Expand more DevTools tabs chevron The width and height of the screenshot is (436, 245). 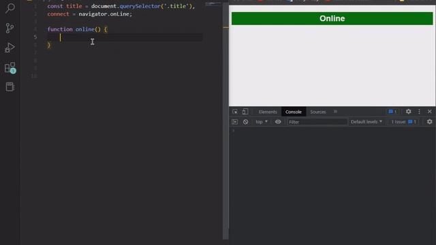click(335, 112)
